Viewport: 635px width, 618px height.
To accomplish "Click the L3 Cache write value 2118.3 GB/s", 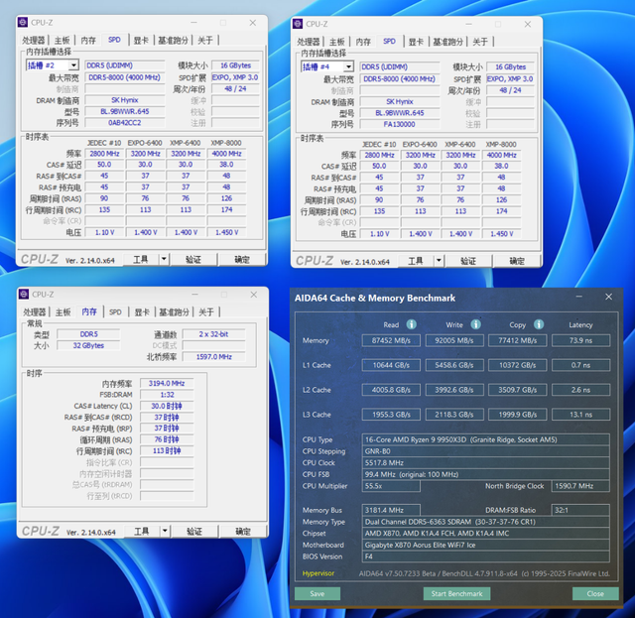I will pyautogui.click(x=454, y=415).
